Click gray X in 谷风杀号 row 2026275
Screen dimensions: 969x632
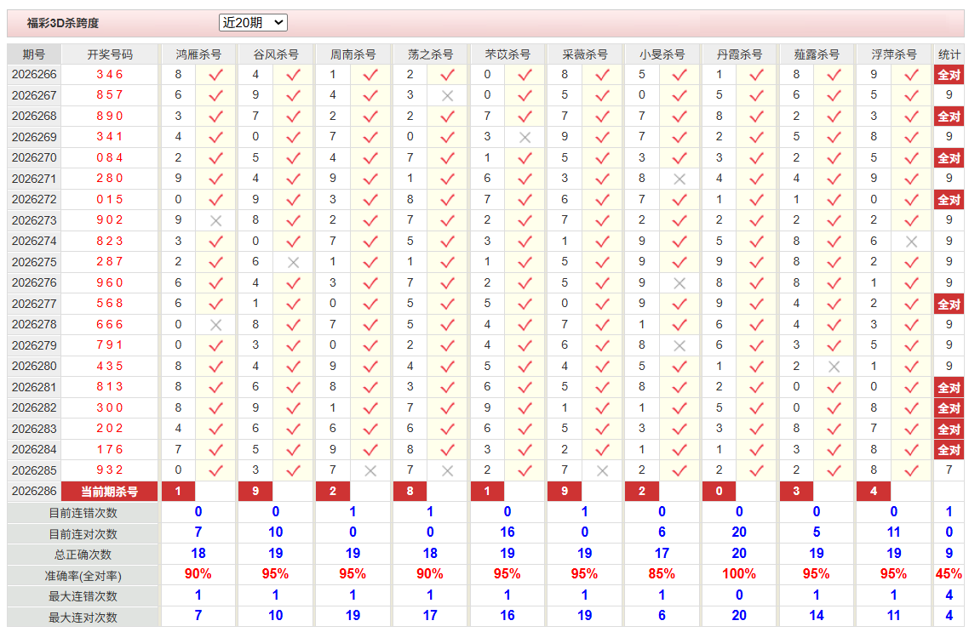[x=294, y=262]
